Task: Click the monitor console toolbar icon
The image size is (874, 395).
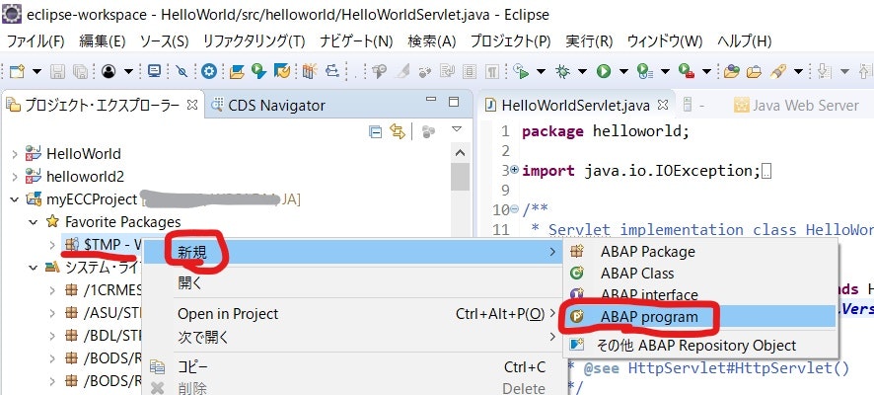Action: click(155, 71)
